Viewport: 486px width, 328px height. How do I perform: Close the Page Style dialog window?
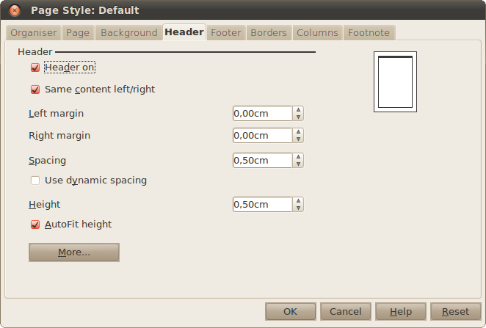[x=14, y=10]
